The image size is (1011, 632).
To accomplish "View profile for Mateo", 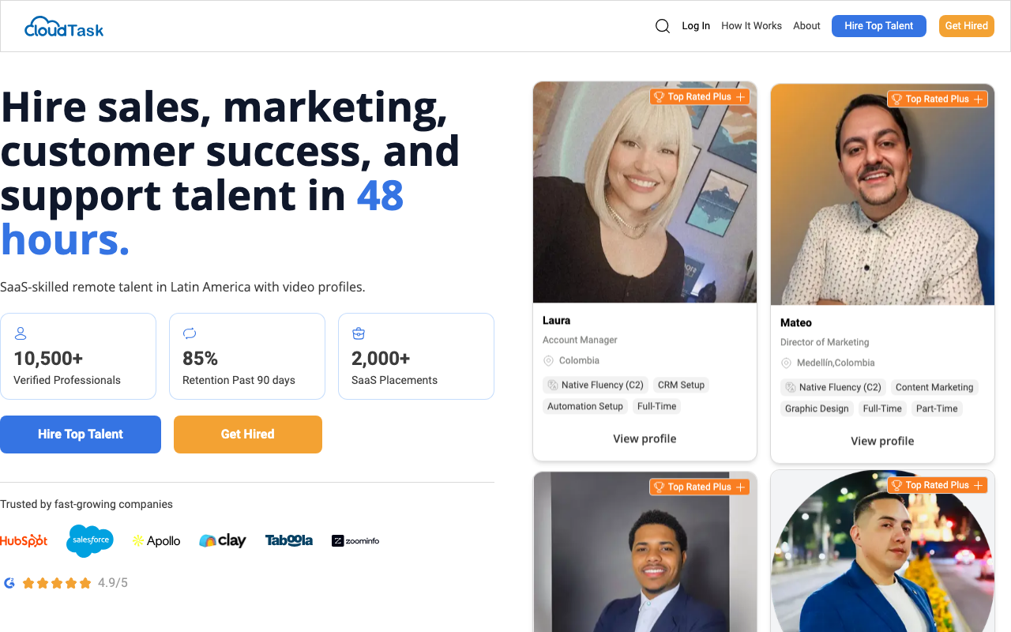I will (882, 441).
